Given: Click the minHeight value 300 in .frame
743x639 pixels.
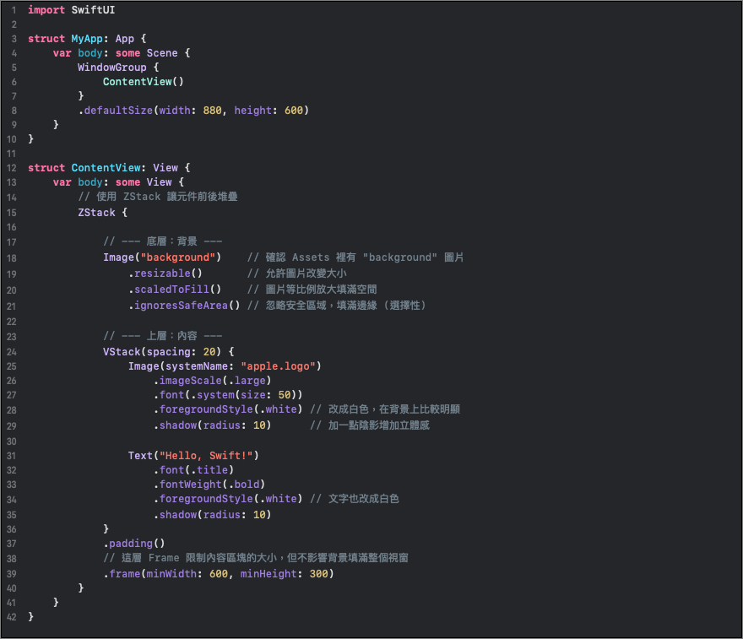Looking at the screenshot, I should pos(319,574).
